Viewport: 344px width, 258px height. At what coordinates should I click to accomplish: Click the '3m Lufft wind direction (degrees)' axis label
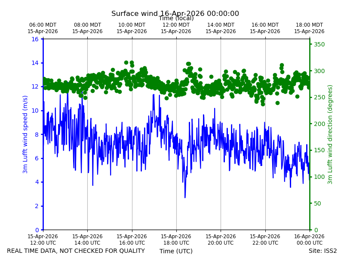click(330, 135)
